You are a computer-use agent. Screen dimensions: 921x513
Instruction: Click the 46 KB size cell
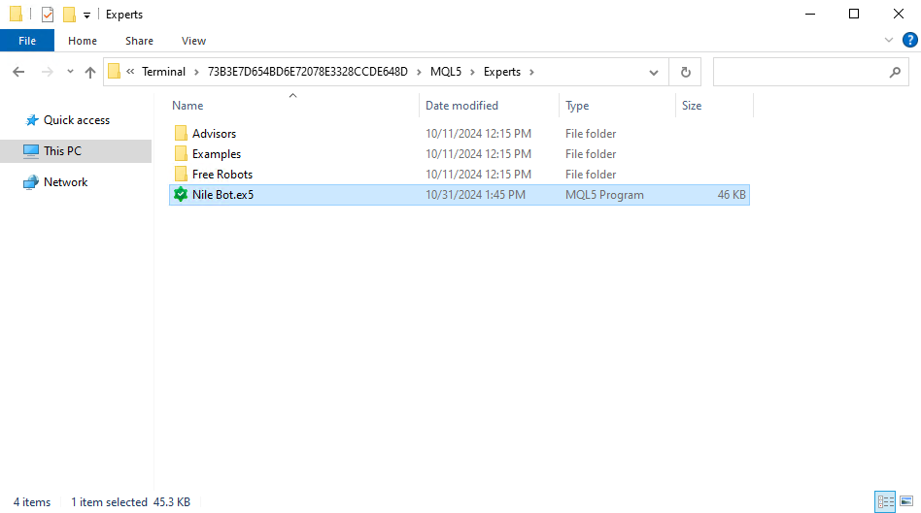[732, 195]
